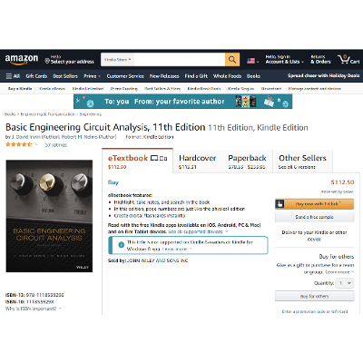Click the info icon in the Kindle notice
The width and height of the screenshot is (363, 363).
(x=121, y=245)
